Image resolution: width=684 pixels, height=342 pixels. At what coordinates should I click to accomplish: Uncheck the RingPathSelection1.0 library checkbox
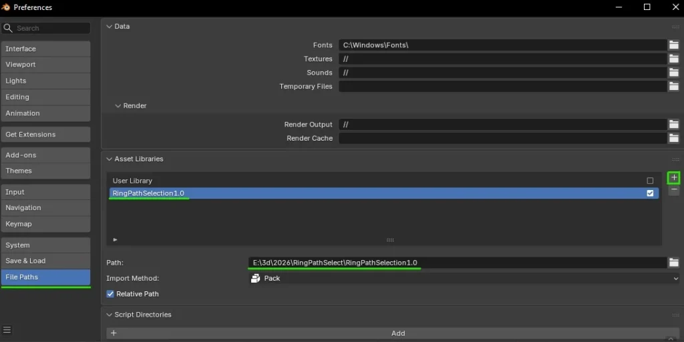pos(650,193)
